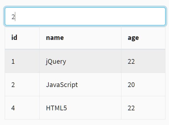The width and height of the screenshot is (169, 125).
Task: Click age "22" in the jQuery row
Action: point(131,61)
